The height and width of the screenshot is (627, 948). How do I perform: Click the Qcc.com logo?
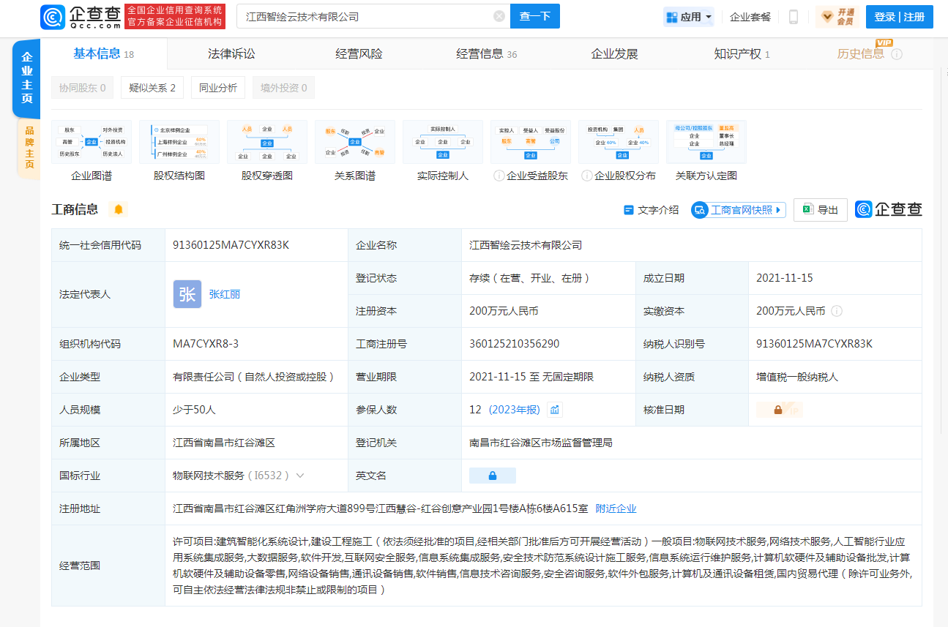tap(81, 16)
